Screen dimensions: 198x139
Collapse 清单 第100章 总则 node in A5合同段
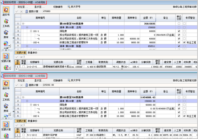[27, 27]
